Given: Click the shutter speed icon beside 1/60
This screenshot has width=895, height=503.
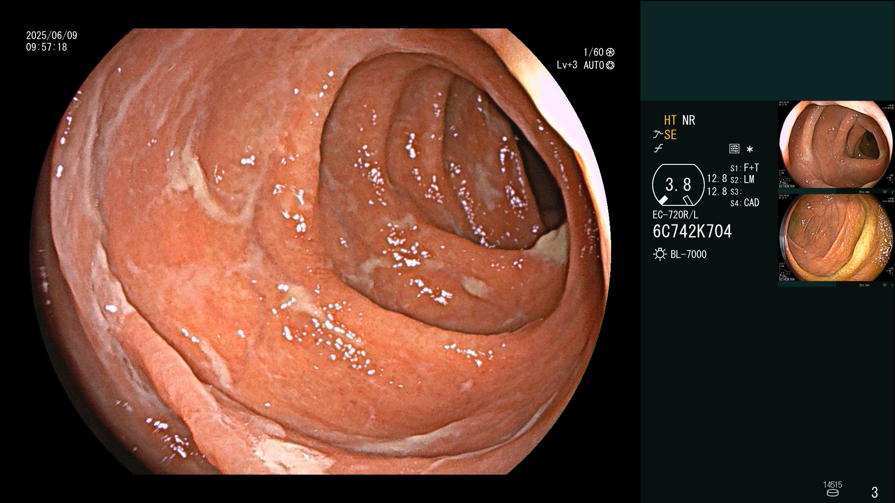Looking at the screenshot, I should coord(610,52).
